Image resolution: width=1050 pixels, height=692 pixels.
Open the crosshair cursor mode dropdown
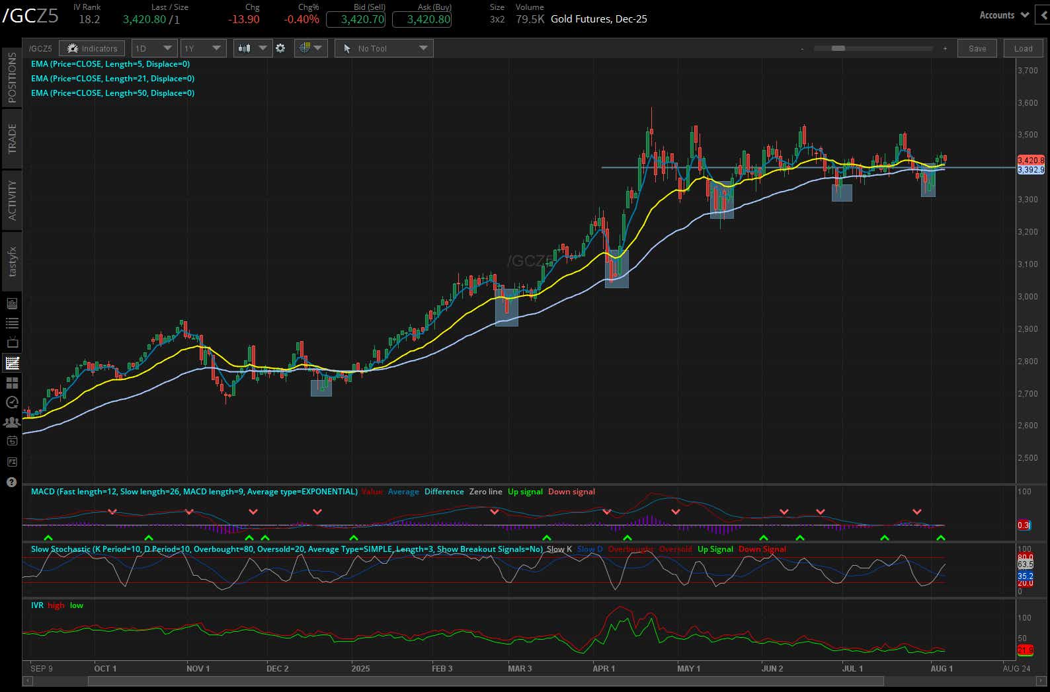[311, 48]
